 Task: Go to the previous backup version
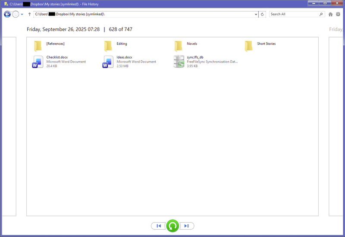pyautogui.click(x=158, y=226)
